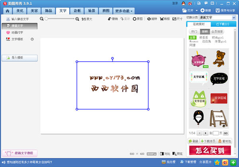
Task: Refresh the materials list (刷新)
Action: pos(194,141)
